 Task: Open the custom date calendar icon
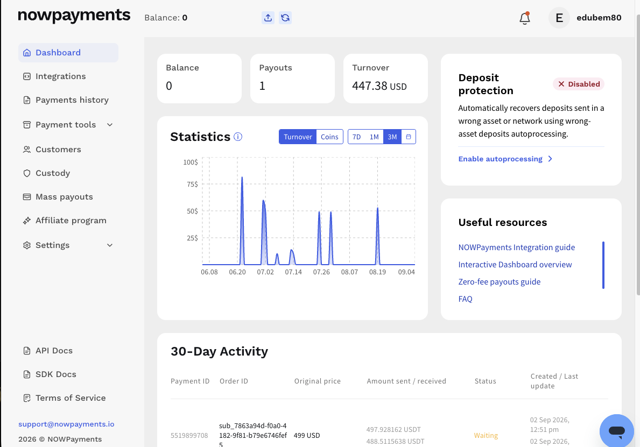[409, 137]
